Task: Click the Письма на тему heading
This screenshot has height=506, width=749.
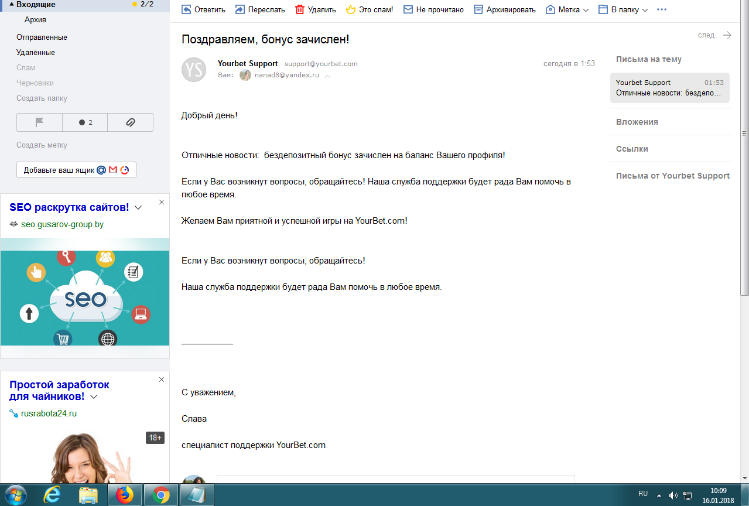Action: [649, 59]
